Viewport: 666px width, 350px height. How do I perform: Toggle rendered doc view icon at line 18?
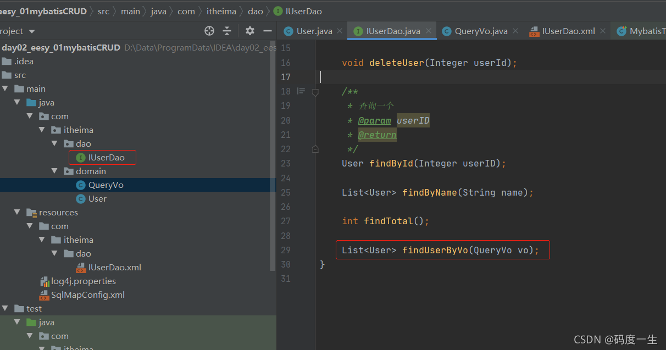[x=301, y=91]
